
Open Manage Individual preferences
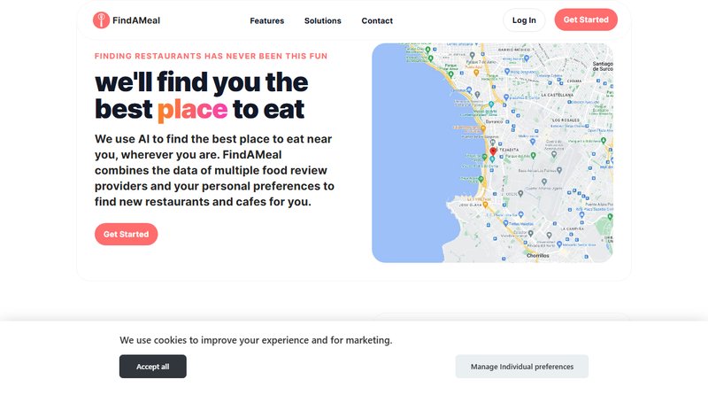tap(522, 367)
